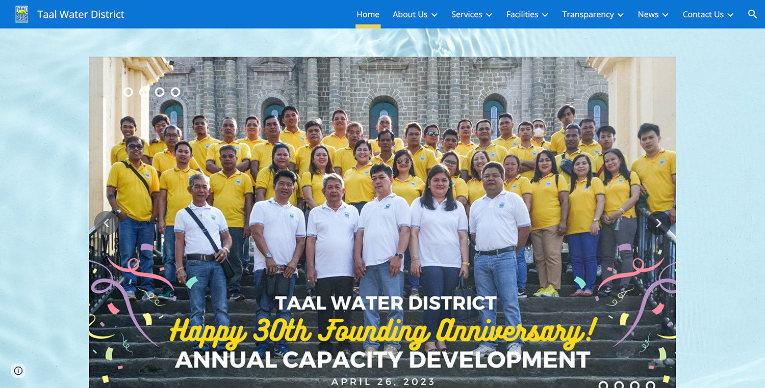
Task: Expand the Contact Us submenu chevron
Action: pyautogui.click(x=730, y=15)
